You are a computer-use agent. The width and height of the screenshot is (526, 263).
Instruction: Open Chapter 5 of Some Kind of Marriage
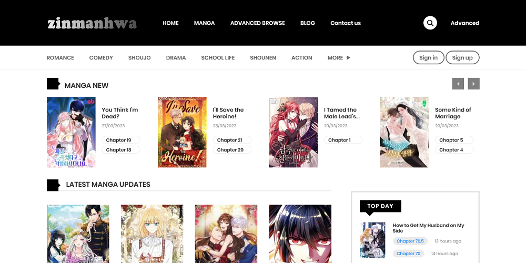coord(454,140)
